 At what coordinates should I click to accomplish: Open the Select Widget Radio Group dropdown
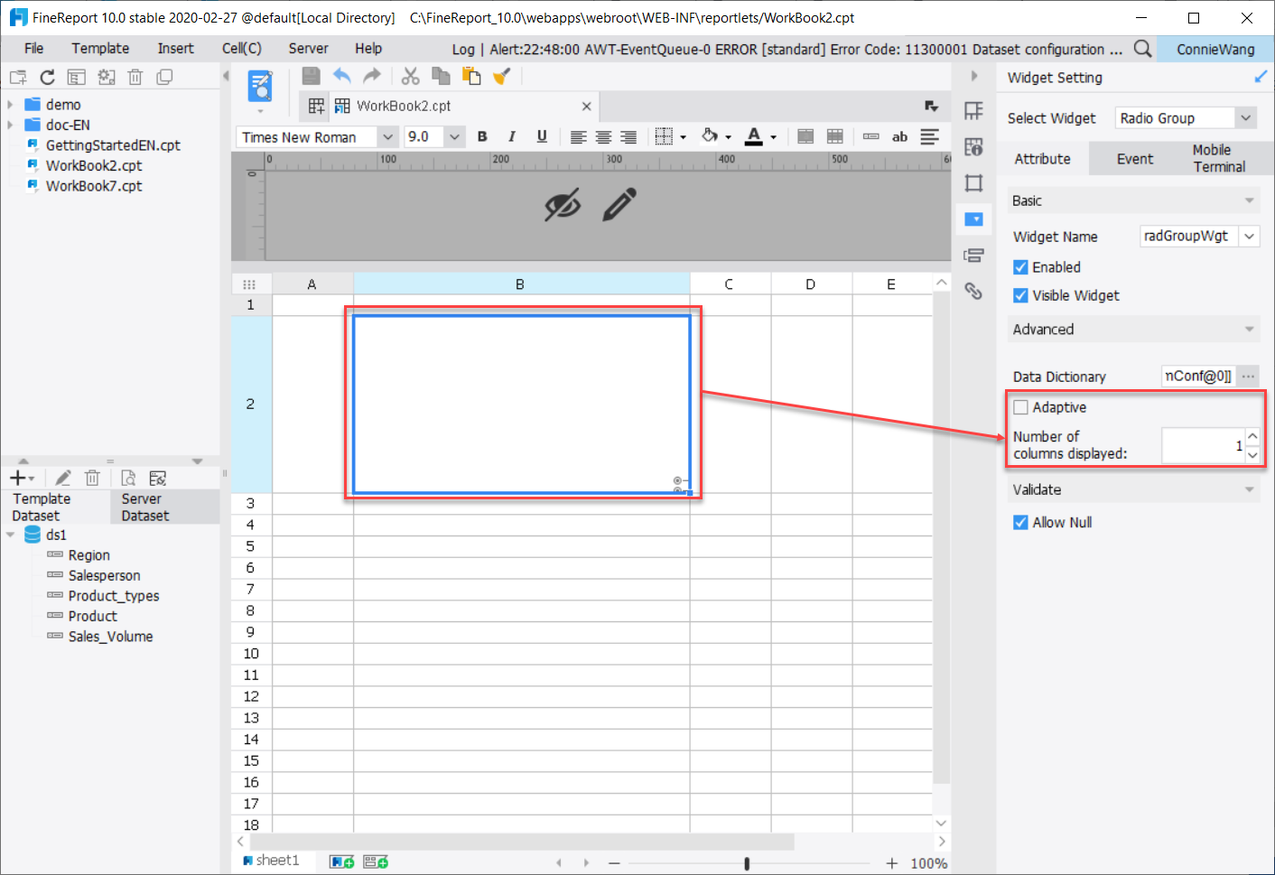[x=1246, y=118]
